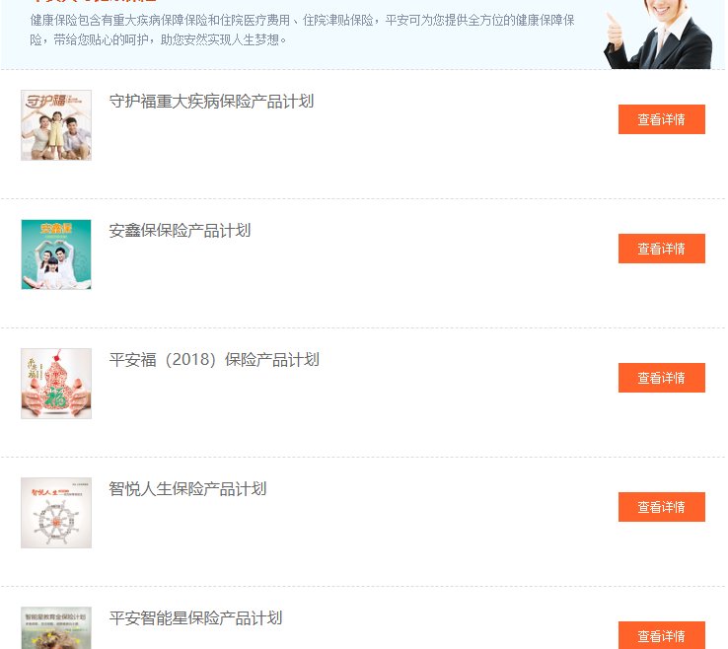Click the businesswoman photo in the banner
Screen dimensions: 728x649
(658, 35)
